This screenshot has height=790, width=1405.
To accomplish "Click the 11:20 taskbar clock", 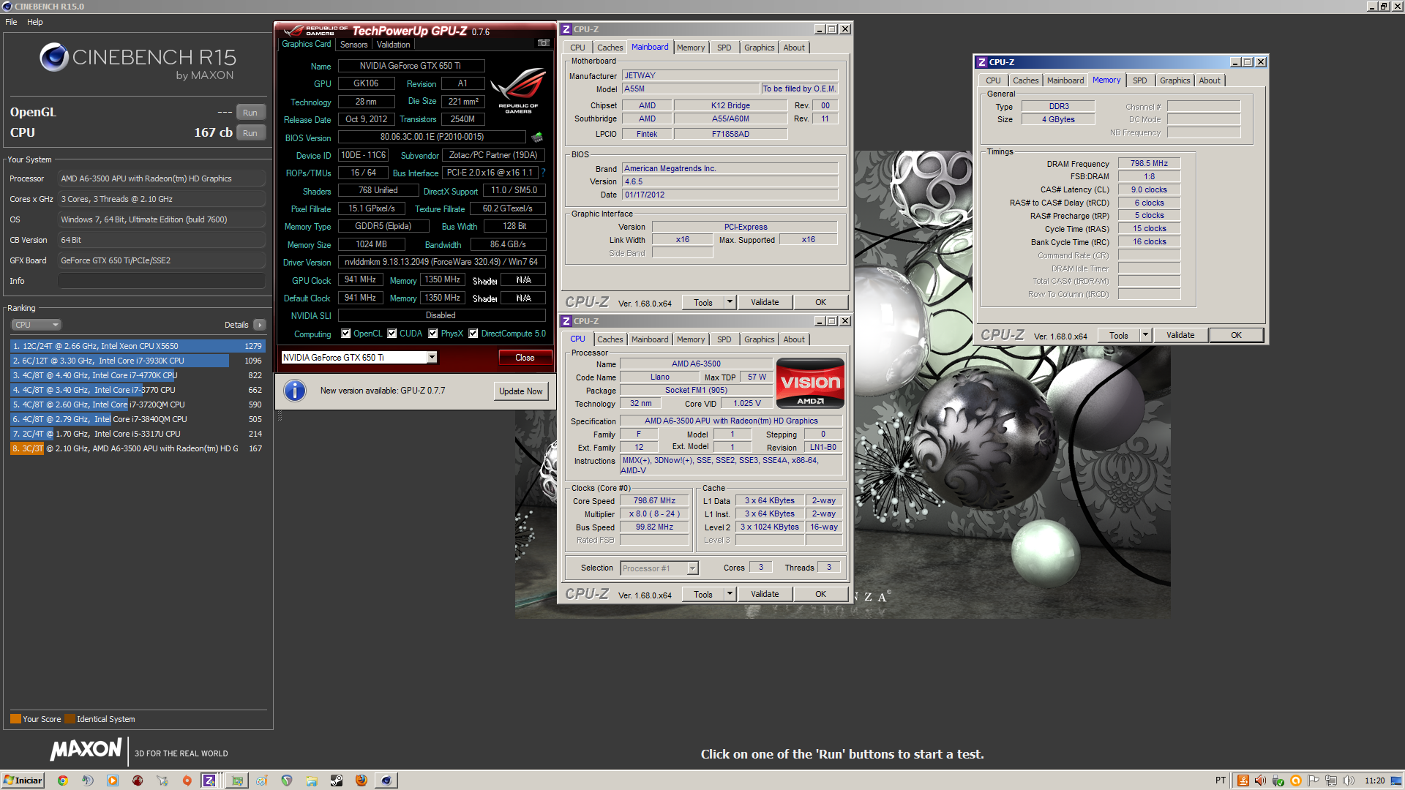I will point(1375,780).
